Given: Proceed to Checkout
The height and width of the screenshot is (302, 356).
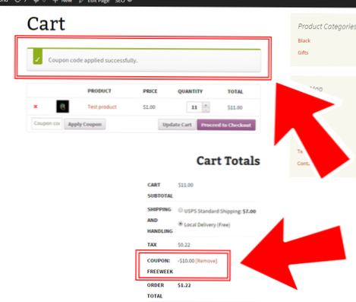Looking at the screenshot, I should [226, 125].
